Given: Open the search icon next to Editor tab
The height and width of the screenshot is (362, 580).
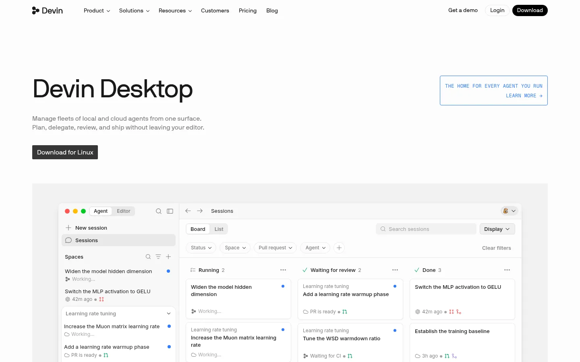Looking at the screenshot, I should (159, 211).
